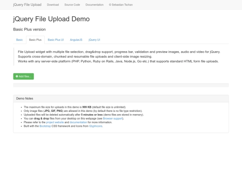
Task: Open Documentation in the top navbar
Action: [x=95, y=5]
